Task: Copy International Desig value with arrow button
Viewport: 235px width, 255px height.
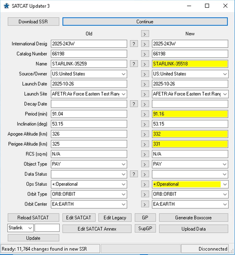Action: pyautogui.click(x=145, y=44)
